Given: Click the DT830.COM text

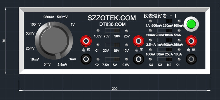Looking at the screenshot, I should tap(112, 25).
